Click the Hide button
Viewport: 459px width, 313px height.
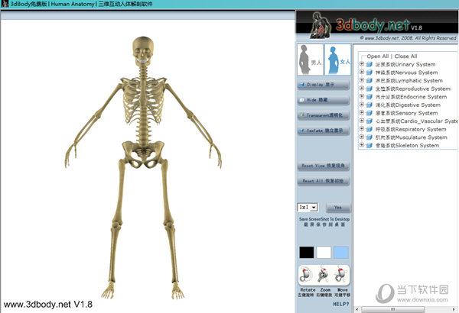pos(324,100)
